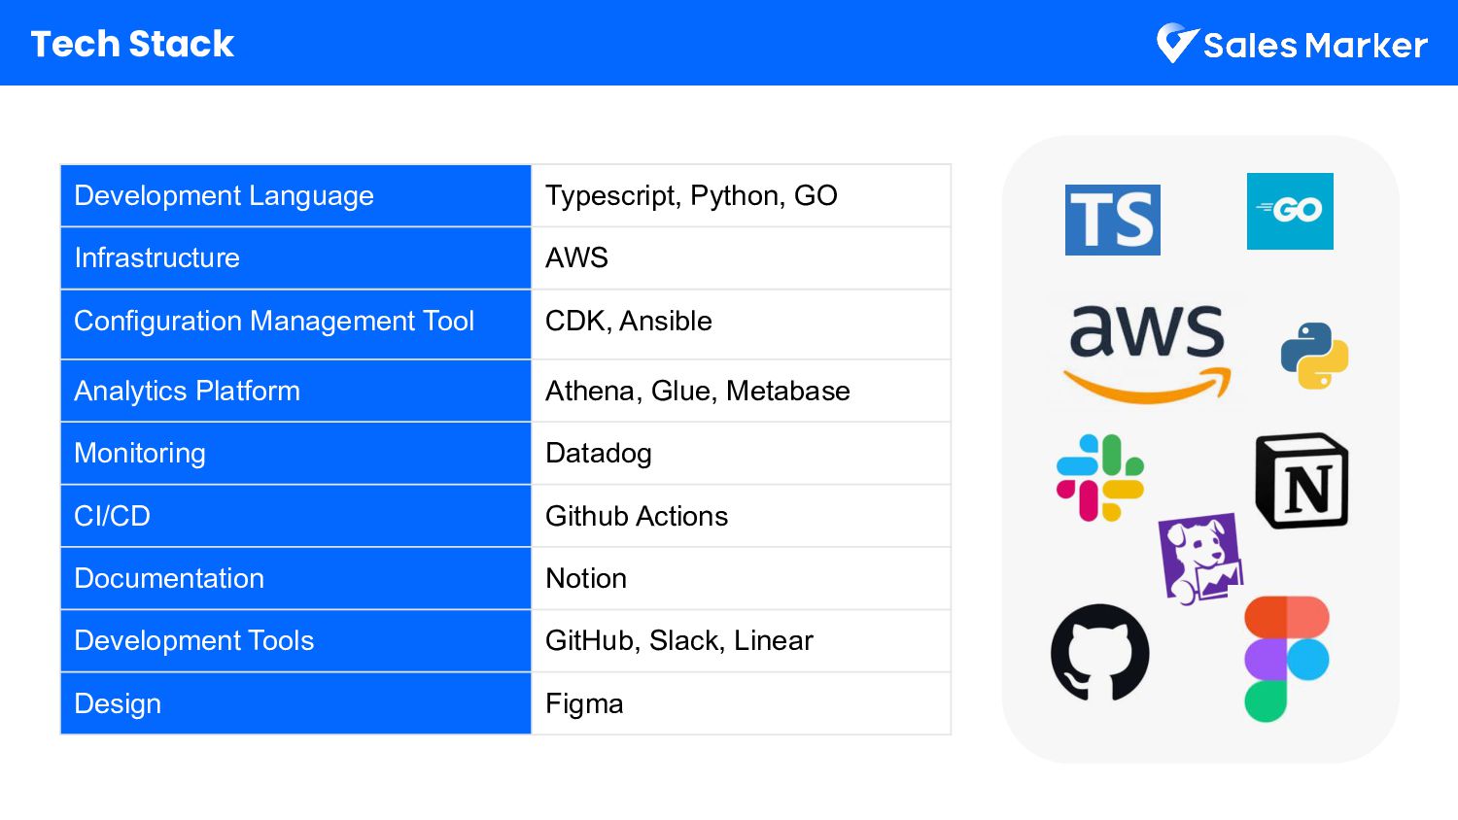Viewport: 1458px width, 820px height.
Task: Click the Infrastructure row header cell
Action: 295,258
